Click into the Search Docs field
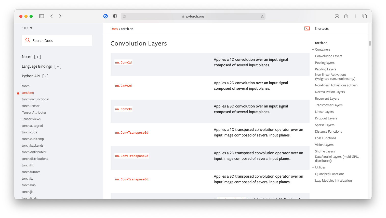Screen dimensions: 386x218 click(57, 40)
